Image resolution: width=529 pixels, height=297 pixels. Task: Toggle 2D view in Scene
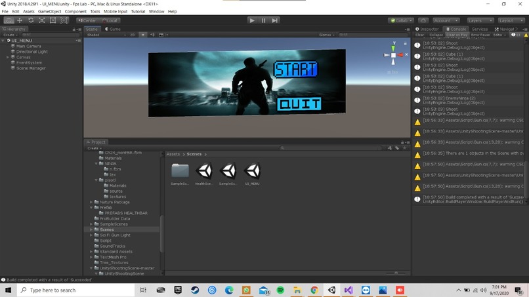[x=133, y=35]
